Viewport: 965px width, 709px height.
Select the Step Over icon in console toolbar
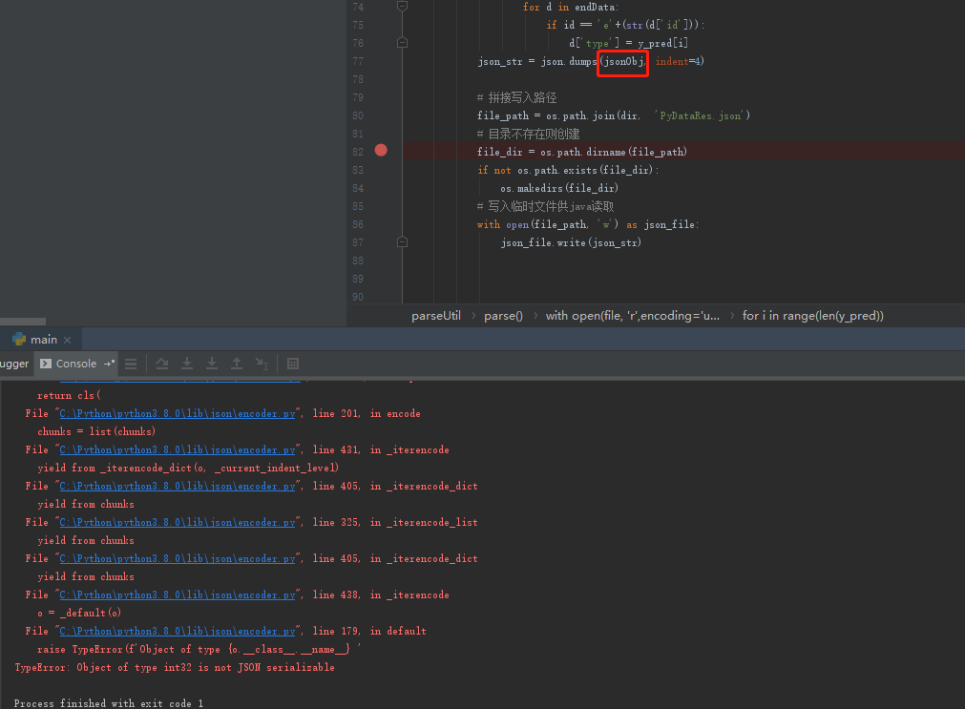(162, 364)
